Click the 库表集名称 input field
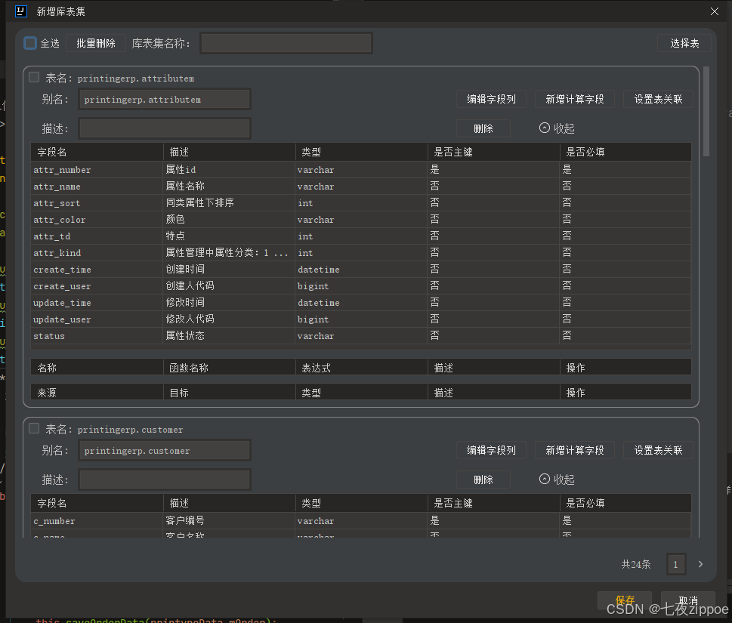This screenshot has height=623, width=732. pyautogui.click(x=286, y=43)
